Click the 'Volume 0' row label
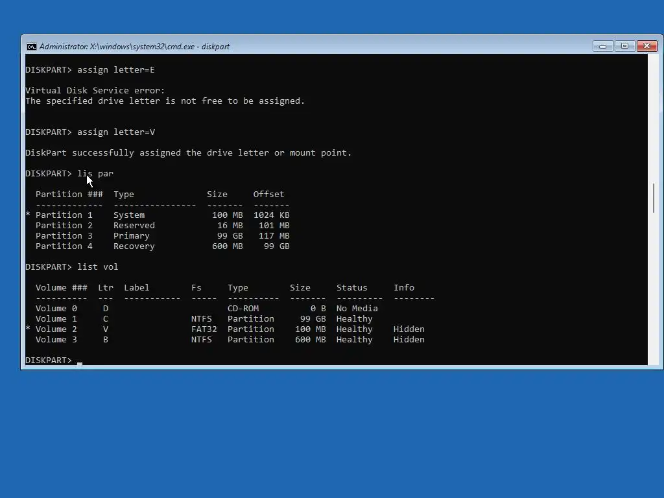 point(56,308)
